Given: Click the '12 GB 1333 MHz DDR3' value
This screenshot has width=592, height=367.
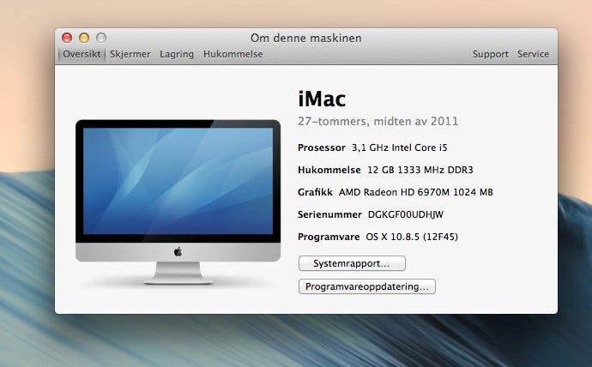Looking at the screenshot, I should (x=420, y=170).
